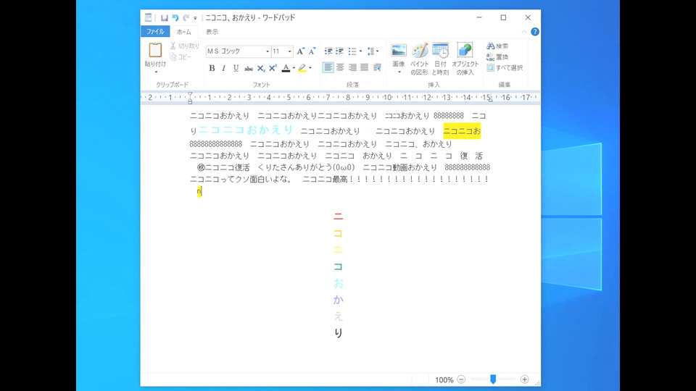Click the decrease indent icon

(x=328, y=51)
